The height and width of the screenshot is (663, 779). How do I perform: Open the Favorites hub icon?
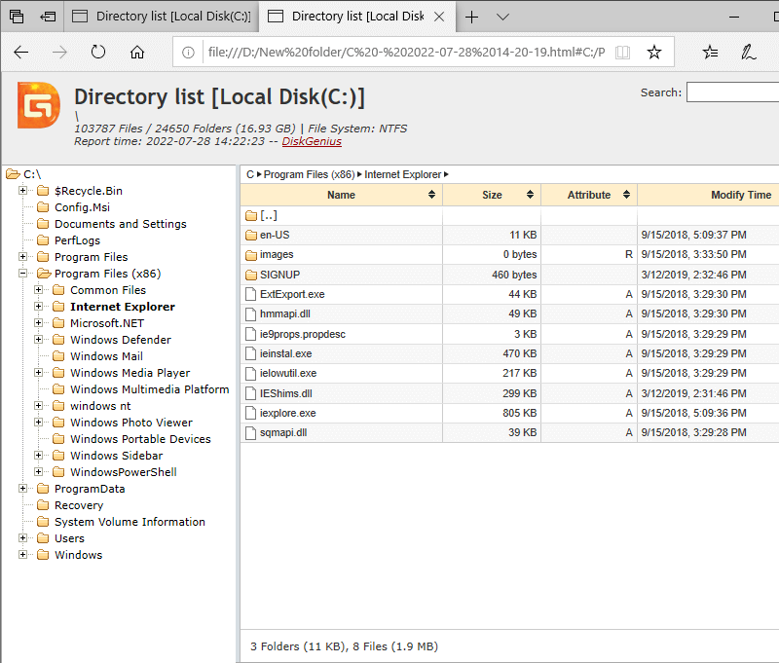[711, 52]
